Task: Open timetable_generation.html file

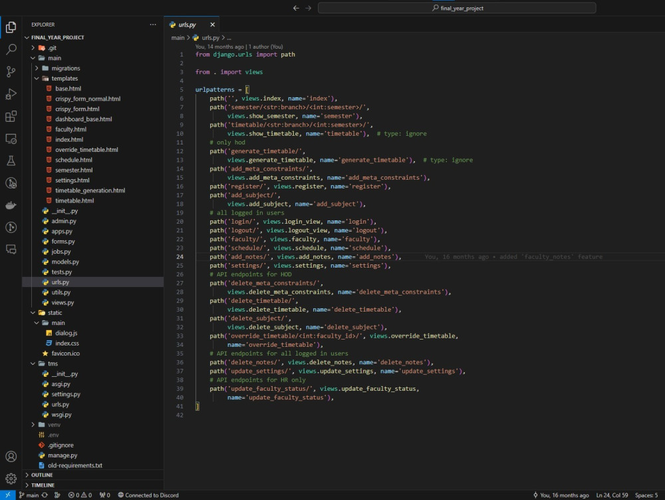Action: click(x=93, y=190)
